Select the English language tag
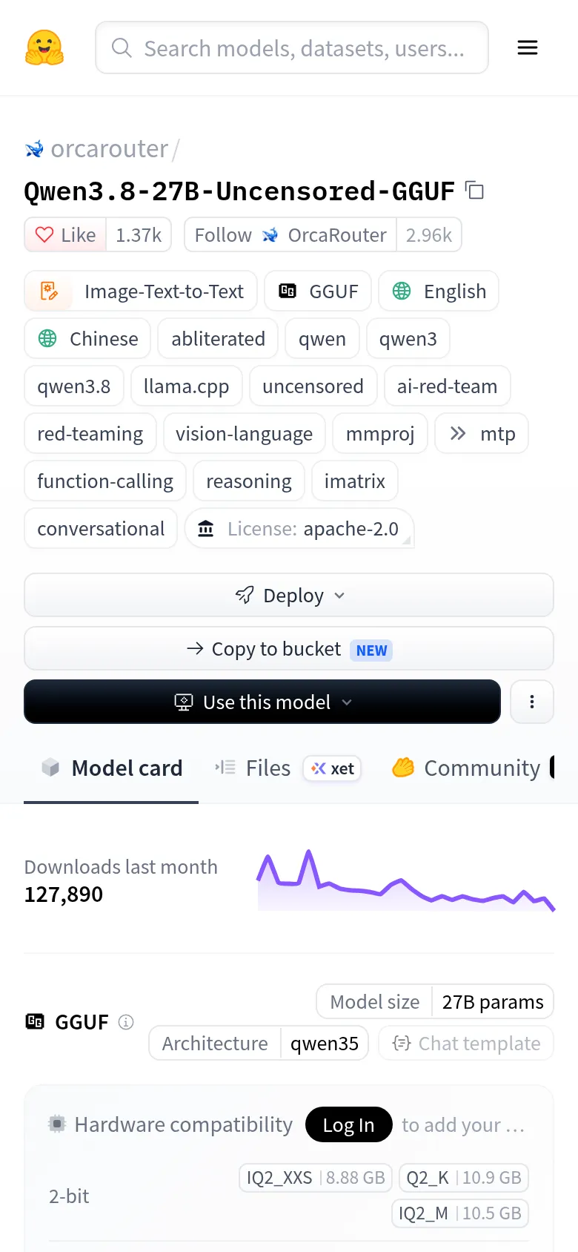Image resolution: width=578 pixels, height=1252 pixels. point(439,291)
